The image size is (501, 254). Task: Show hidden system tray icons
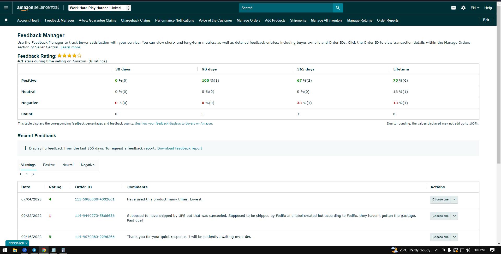click(x=437, y=250)
